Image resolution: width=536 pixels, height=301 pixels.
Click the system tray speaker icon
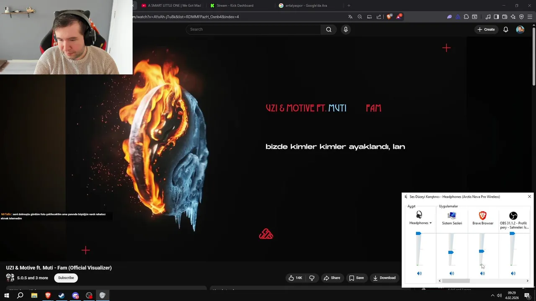point(499,296)
